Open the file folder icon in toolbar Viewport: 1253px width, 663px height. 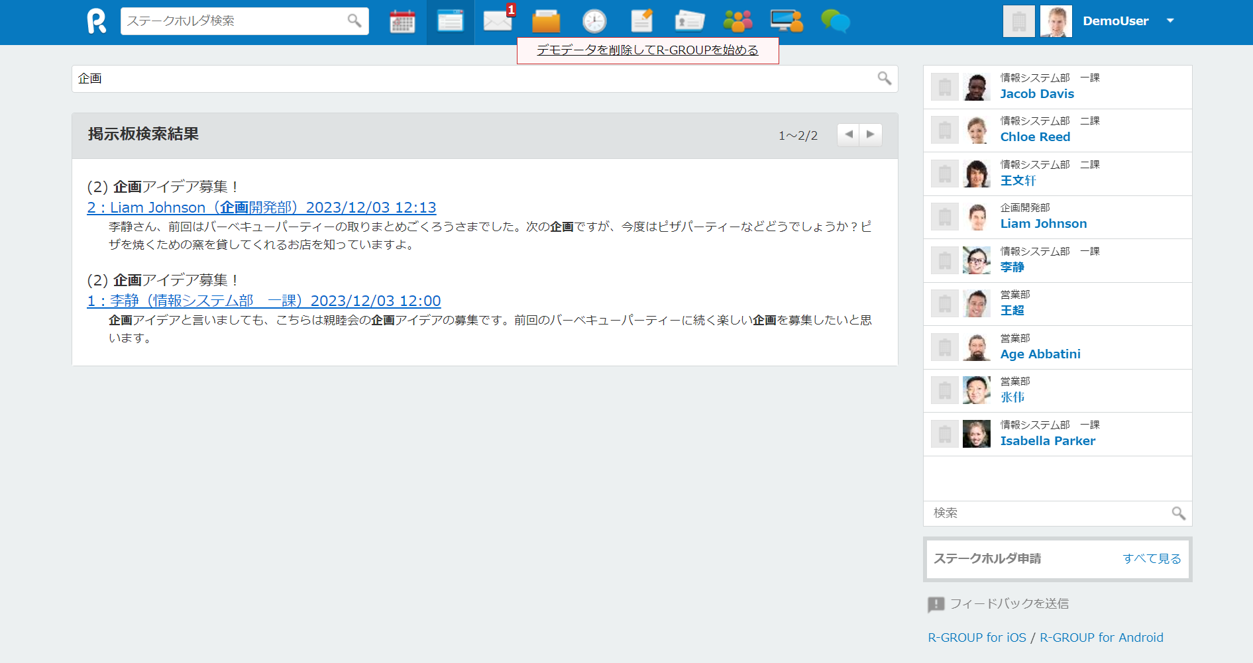point(545,22)
